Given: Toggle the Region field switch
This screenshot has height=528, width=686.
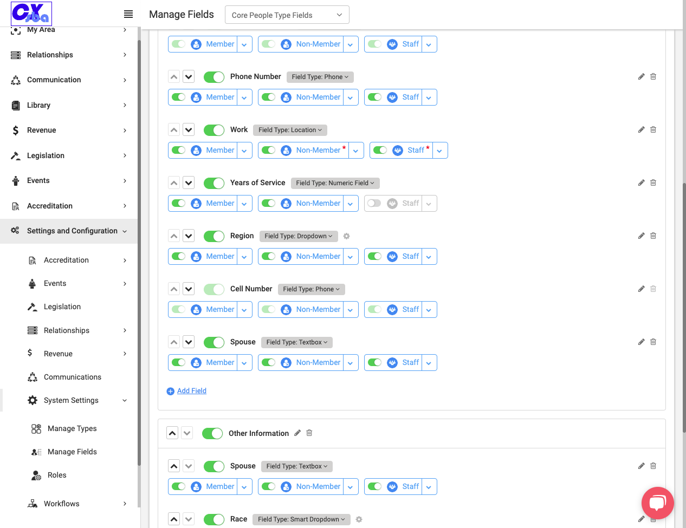Looking at the screenshot, I should 214,236.
